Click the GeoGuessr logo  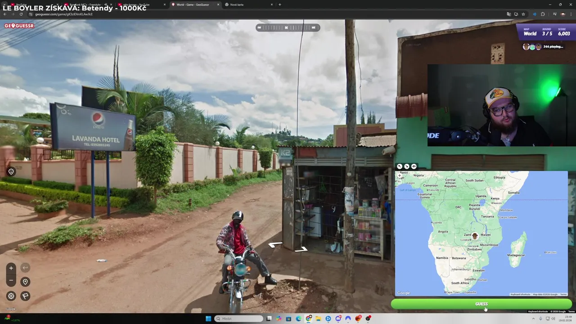19,26
